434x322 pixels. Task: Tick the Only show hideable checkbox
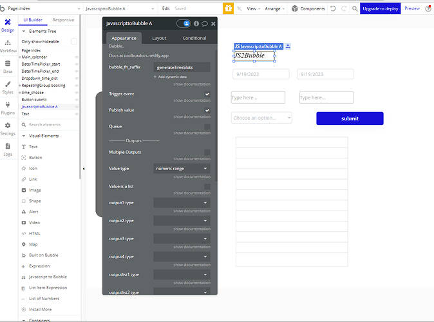point(74,41)
